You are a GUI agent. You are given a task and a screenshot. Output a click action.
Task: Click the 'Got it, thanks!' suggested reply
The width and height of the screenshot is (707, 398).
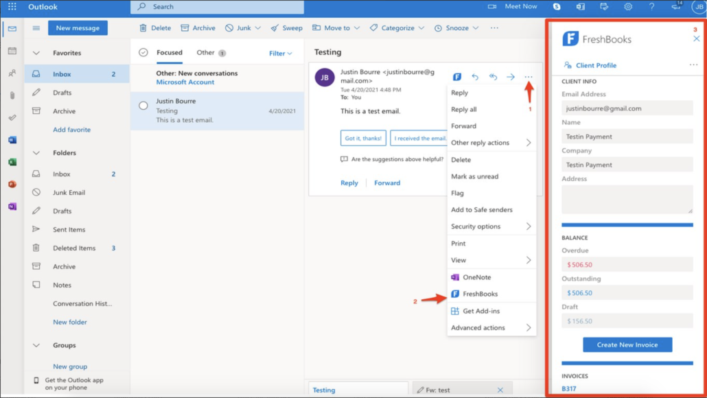(363, 138)
